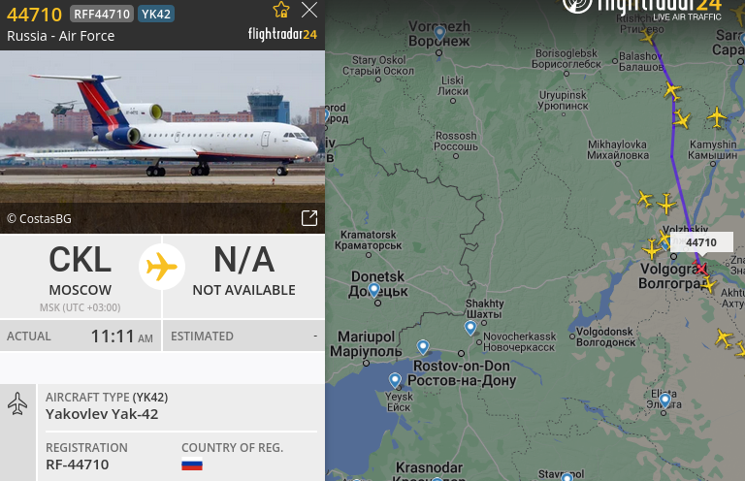Screen dimensions: 745x481
Task: Click the Voronezh airport pin
Action: (440, 33)
